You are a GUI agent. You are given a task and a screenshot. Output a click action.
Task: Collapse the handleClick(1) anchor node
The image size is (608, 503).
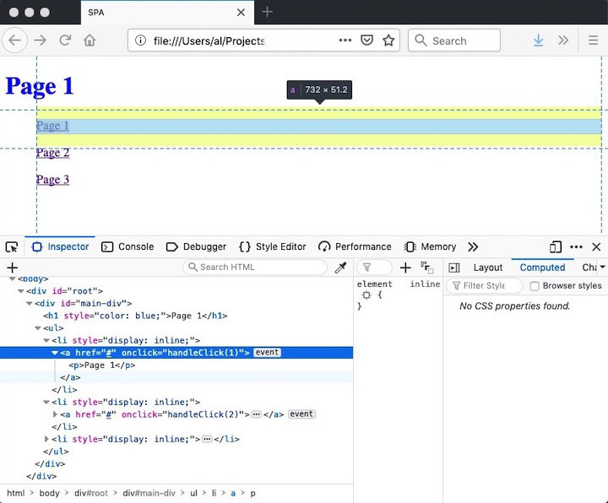(55, 353)
